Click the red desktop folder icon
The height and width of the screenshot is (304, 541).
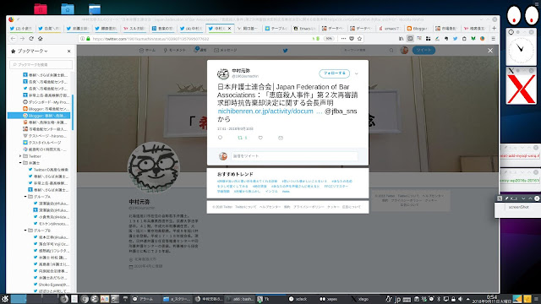(41, 8)
